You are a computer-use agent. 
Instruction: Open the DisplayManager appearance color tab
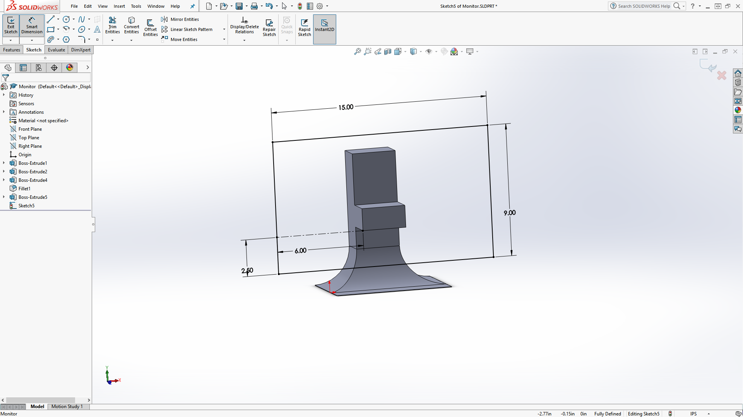pyautogui.click(x=70, y=68)
